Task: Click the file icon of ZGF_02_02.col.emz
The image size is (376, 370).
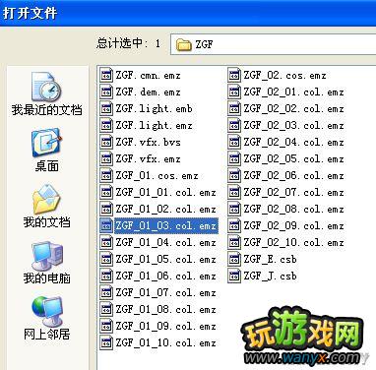Action: tap(234, 108)
